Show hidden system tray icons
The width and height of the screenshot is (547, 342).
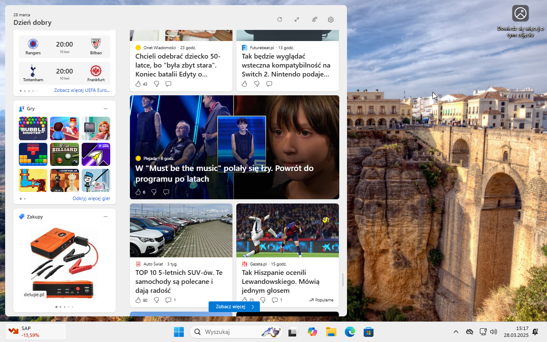tap(456, 332)
